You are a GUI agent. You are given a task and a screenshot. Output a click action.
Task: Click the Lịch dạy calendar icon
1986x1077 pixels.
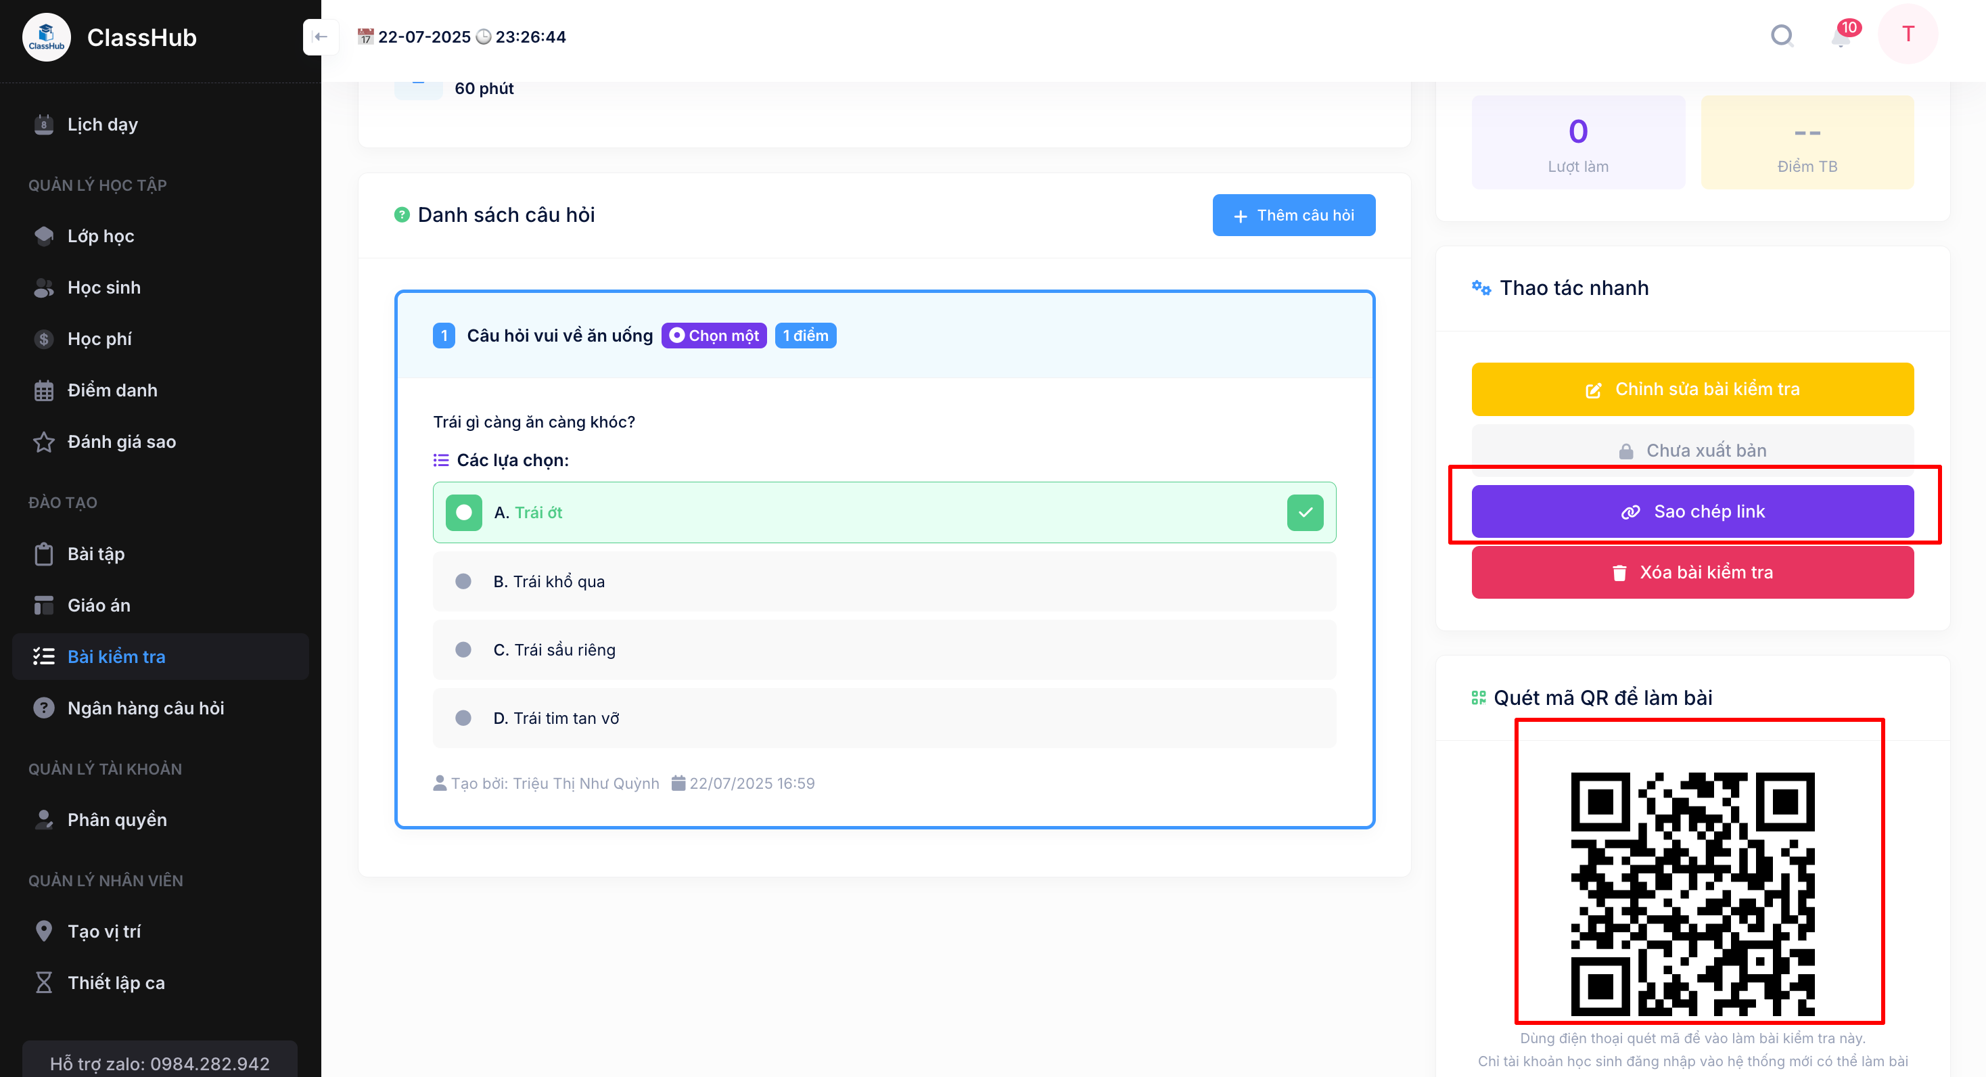[44, 124]
